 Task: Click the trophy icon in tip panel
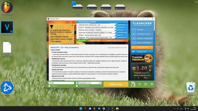point(52,27)
